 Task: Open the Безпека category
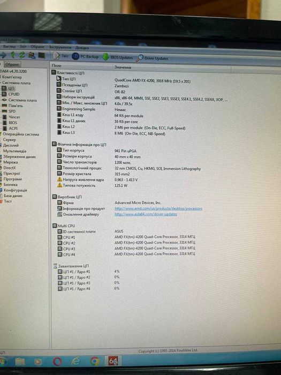(x=11, y=185)
